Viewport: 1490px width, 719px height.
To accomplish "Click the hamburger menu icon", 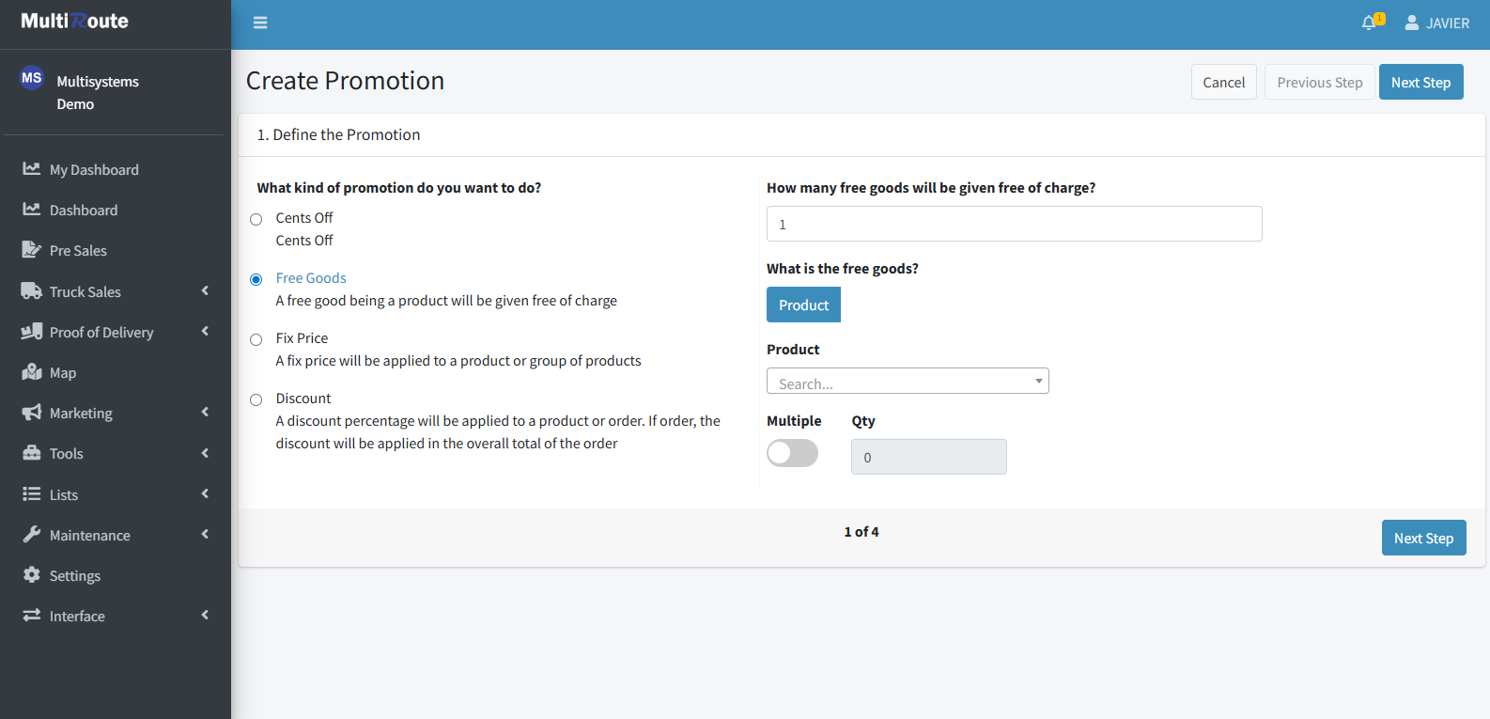I will (260, 23).
